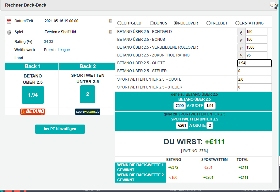Click the quote 2 box in Sportwetten bet summary
Screen dimensions: 280x192
[210, 125]
